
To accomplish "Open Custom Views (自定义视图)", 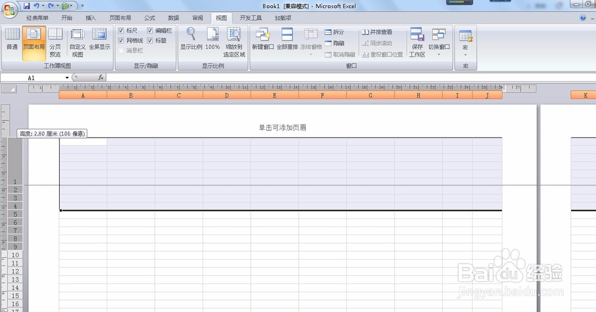I will (x=77, y=43).
